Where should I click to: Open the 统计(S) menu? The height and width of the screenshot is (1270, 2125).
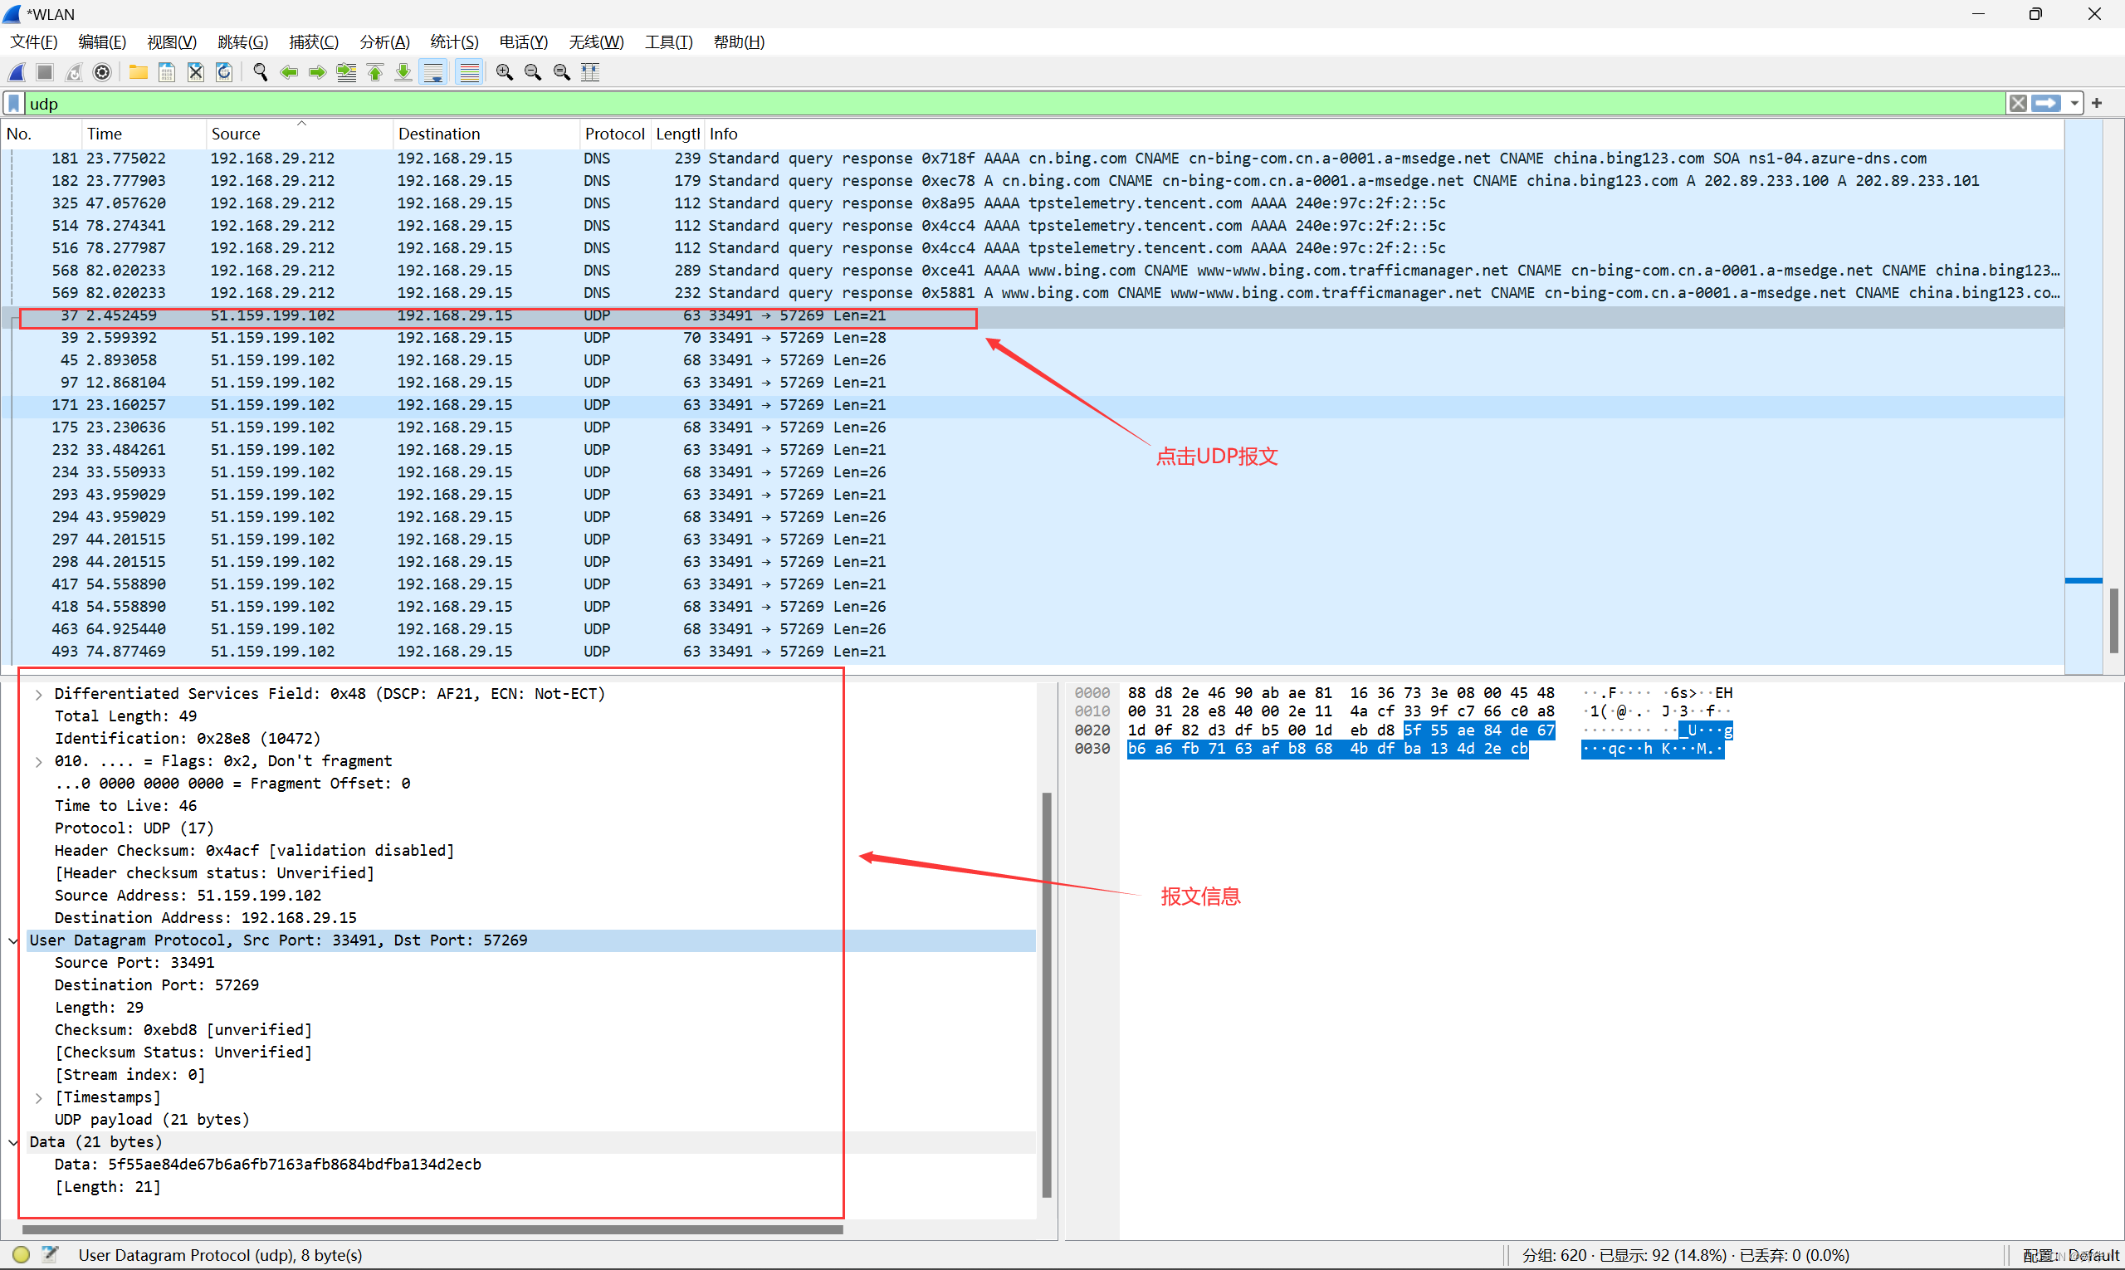[454, 42]
